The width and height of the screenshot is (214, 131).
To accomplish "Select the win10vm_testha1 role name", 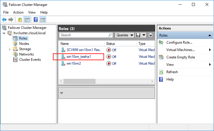I will [x=79, y=57].
